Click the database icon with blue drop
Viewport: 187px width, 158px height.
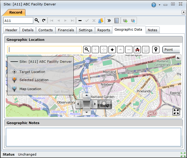[133, 20]
